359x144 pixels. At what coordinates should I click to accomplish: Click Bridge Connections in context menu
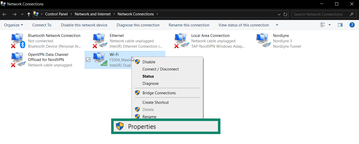click(159, 93)
